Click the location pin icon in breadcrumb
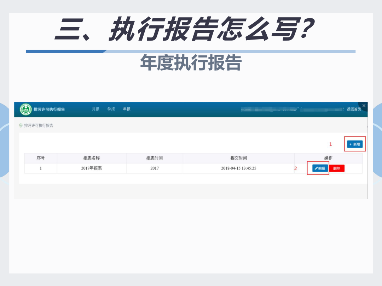Screen dimensions: 382x286 tap(21, 125)
